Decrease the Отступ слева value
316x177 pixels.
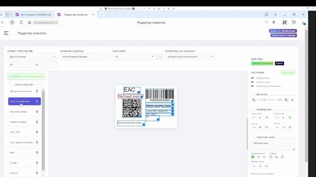(277, 118)
